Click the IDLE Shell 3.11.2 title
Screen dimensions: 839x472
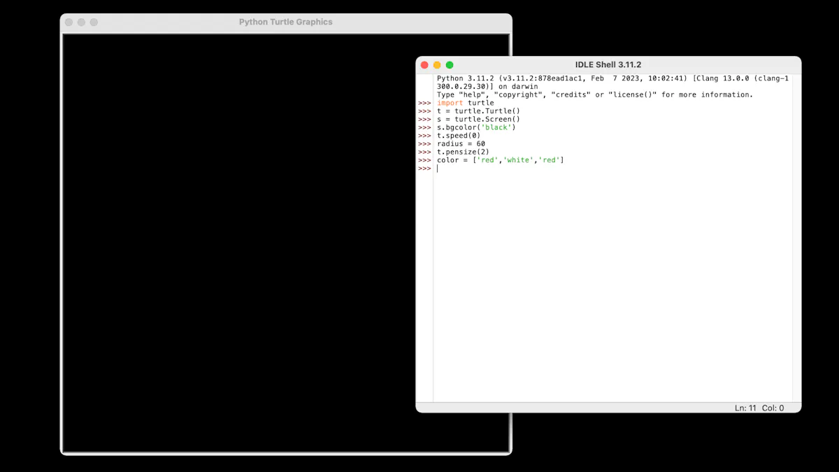608,65
